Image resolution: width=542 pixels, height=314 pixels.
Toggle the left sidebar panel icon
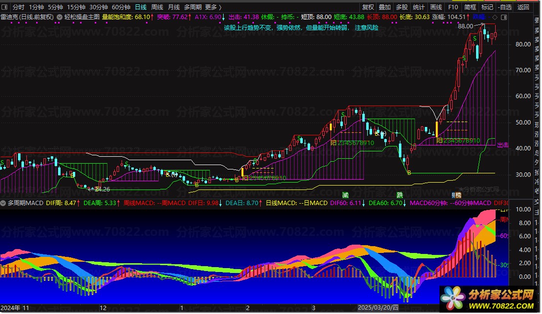point(4,7)
